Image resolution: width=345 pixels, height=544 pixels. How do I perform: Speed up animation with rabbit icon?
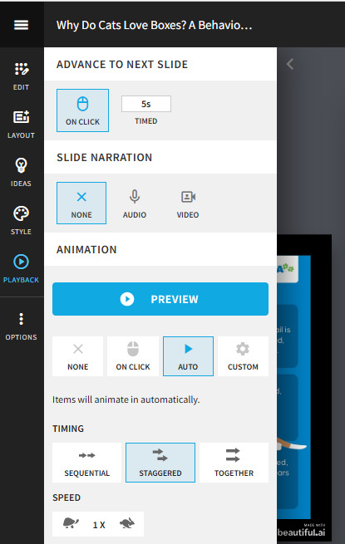point(127,523)
